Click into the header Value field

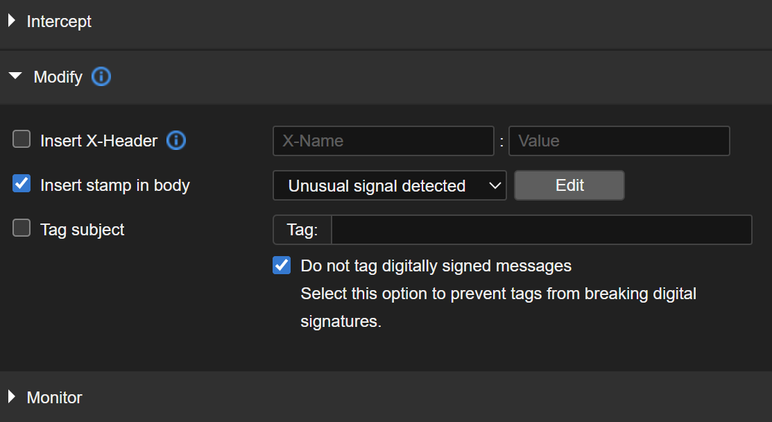(x=619, y=141)
